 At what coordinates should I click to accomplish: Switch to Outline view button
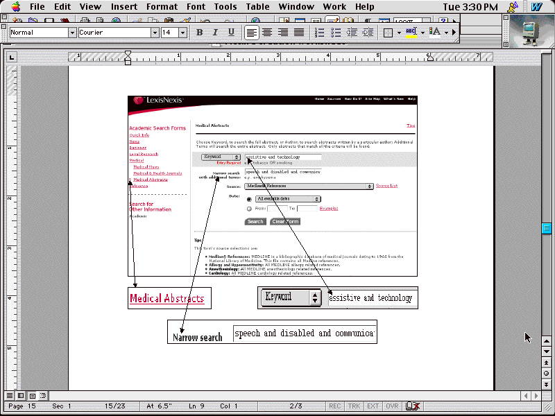coord(43,395)
